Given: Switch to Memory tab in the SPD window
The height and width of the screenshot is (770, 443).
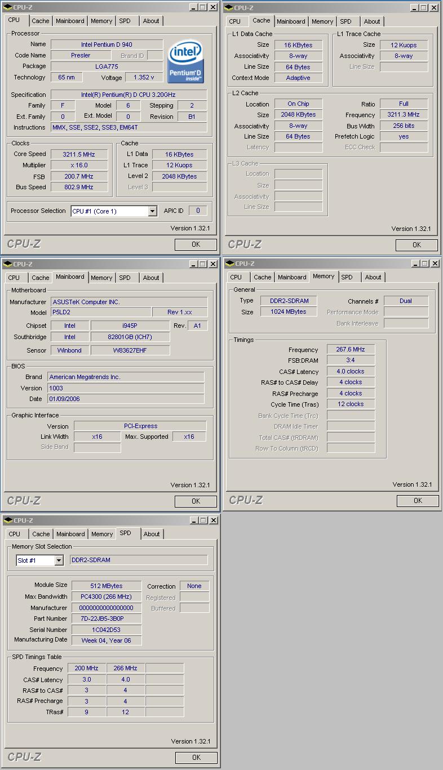Looking at the screenshot, I should click(x=102, y=534).
